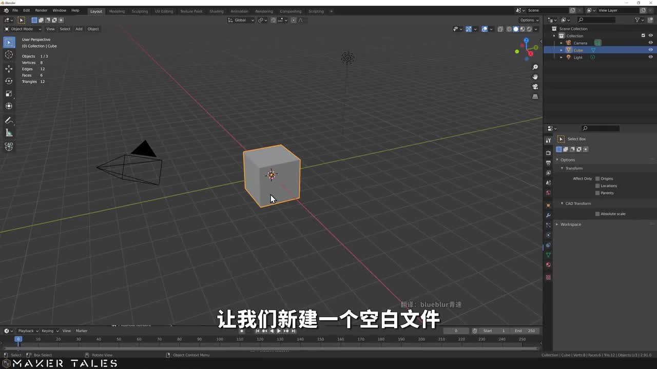The height and width of the screenshot is (369, 657).
Task: Select the Measure ruler tool
Action: click(x=9, y=133)
